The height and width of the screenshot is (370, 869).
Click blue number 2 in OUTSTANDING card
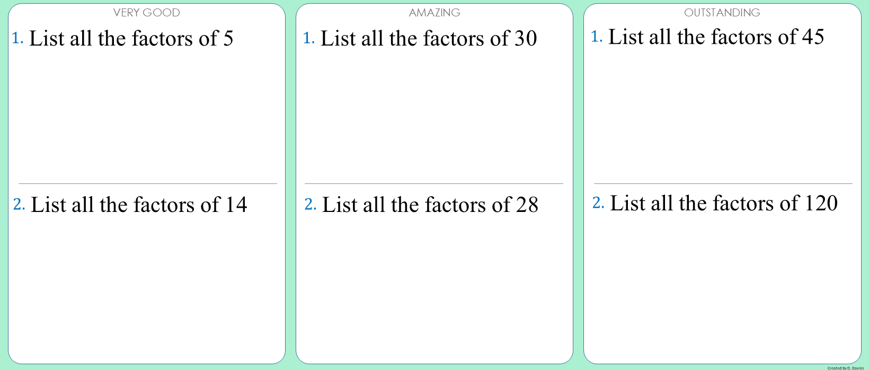pos(598,203)
